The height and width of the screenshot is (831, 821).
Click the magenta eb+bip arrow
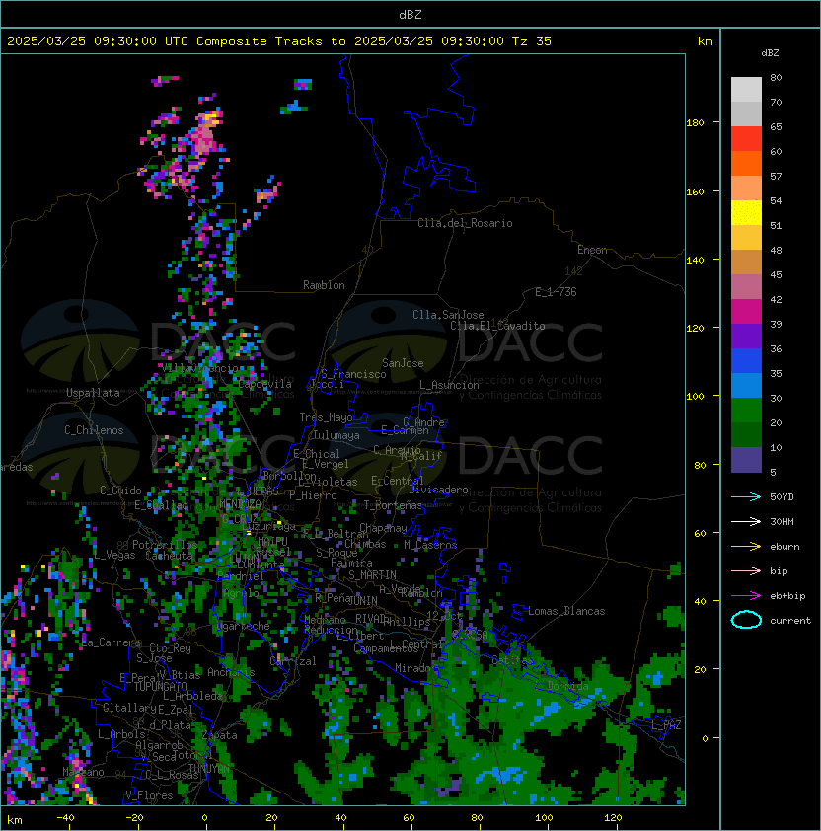(x=746, y=596)
